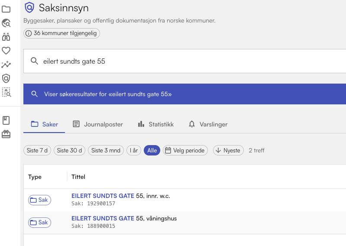Click the Saksinnsyn page title
The width and height of the screenshot is (346, 246).
tap(64, 8)
